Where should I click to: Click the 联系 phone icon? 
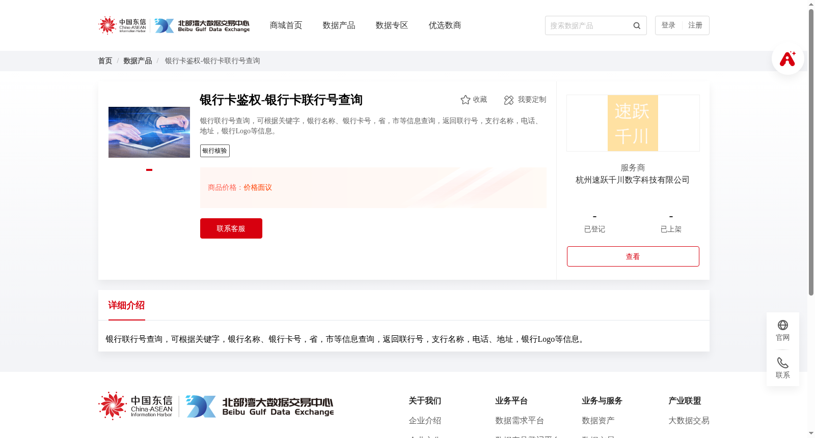[783, 363]
